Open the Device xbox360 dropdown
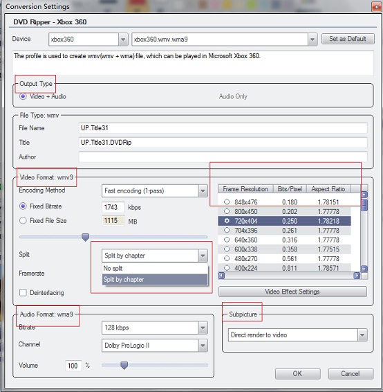Screen dimensions: 383x392 tap(123, 39)
